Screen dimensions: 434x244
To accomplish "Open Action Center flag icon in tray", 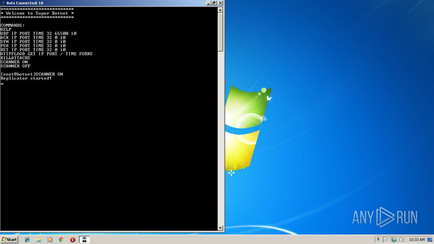I will (386, 240).
